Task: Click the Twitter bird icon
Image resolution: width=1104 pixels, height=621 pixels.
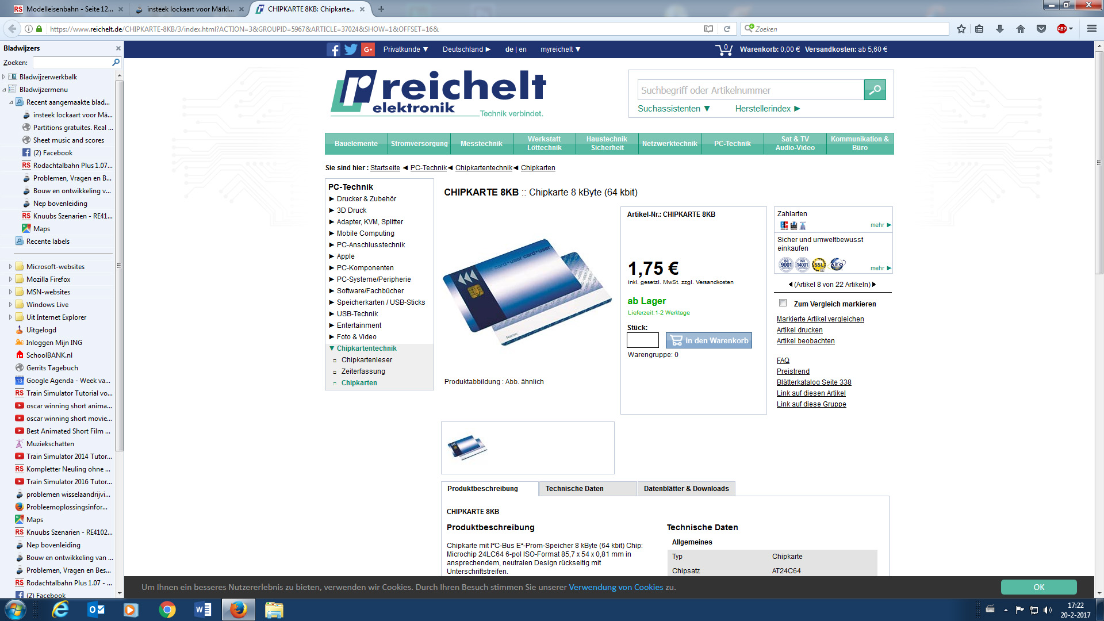Action: pos(351,49)
